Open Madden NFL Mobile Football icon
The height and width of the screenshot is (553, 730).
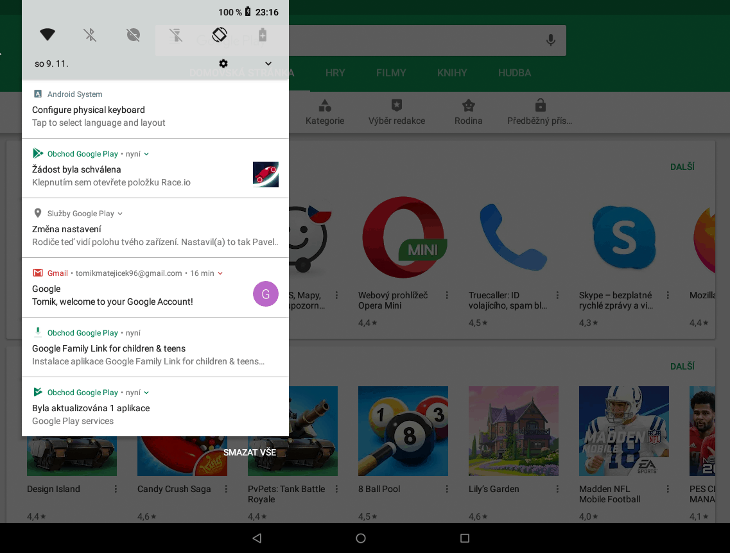624,431
